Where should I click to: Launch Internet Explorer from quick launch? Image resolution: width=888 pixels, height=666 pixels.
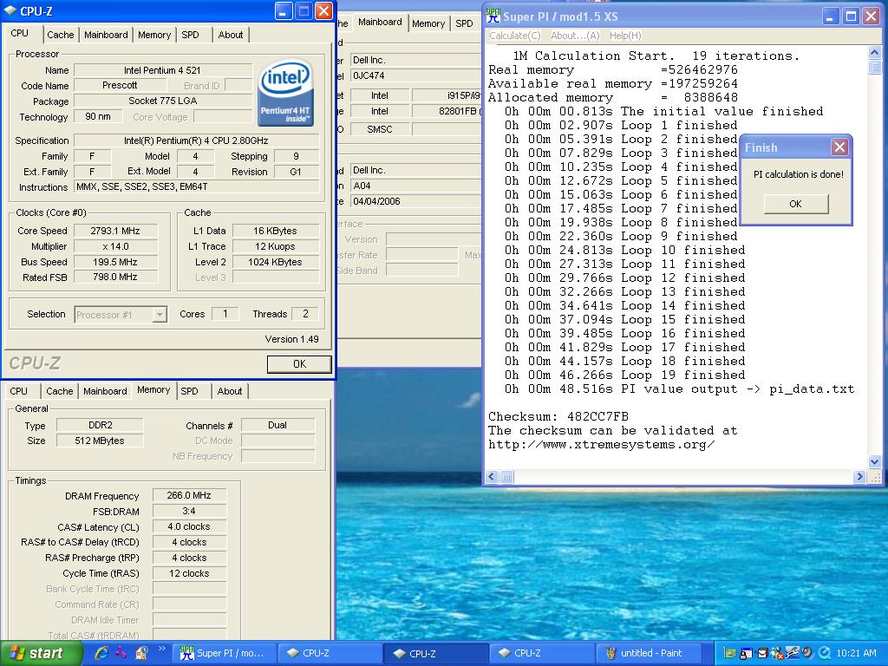101,653
